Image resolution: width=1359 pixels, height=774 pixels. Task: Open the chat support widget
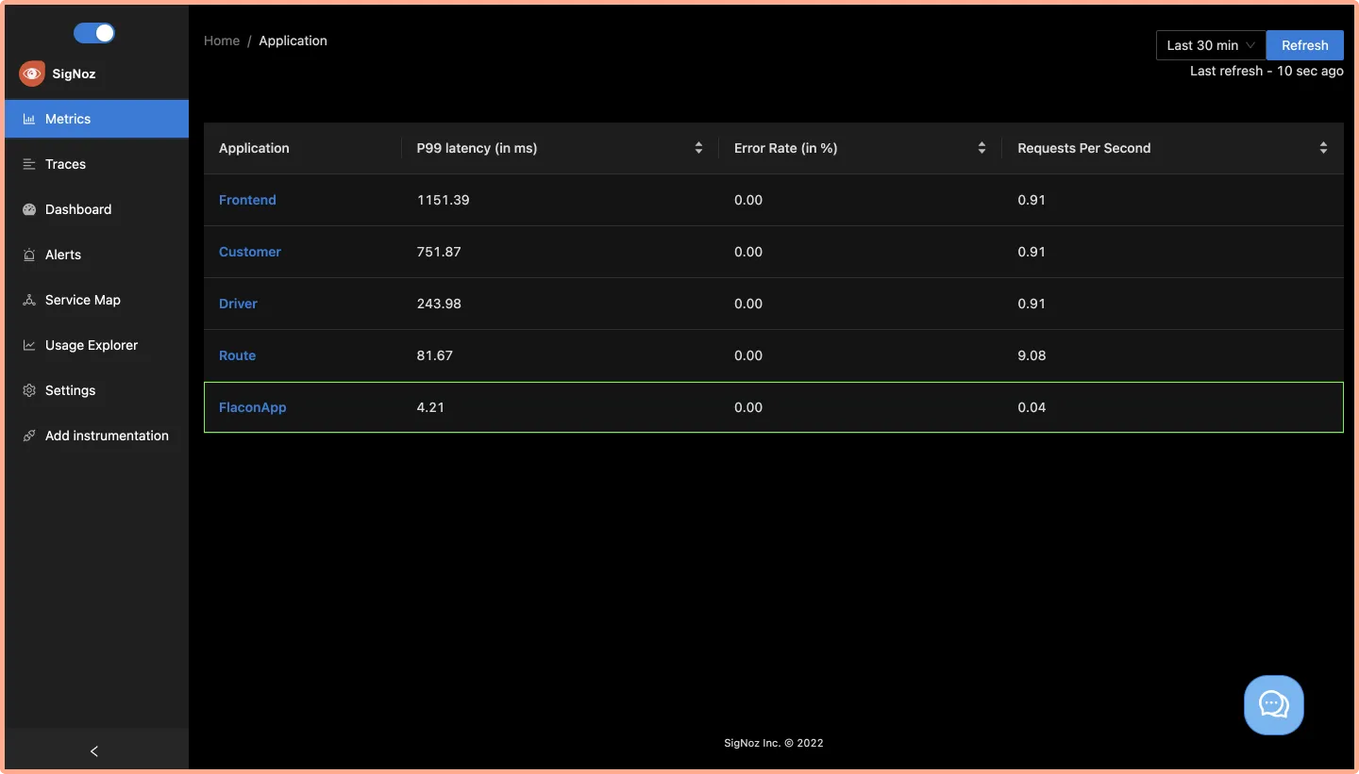click(1273, 704)
